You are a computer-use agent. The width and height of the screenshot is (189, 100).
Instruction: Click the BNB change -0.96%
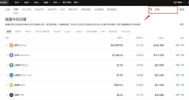click(x=140, y=85)
